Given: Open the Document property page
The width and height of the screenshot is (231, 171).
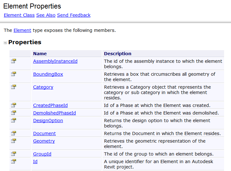Looking at the screenshot, I should coord(44,133).
